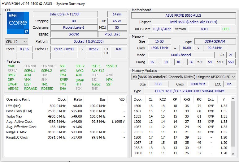Select the Avg. Active Clock row
239x162 pixels.
[x=65, y=122]
